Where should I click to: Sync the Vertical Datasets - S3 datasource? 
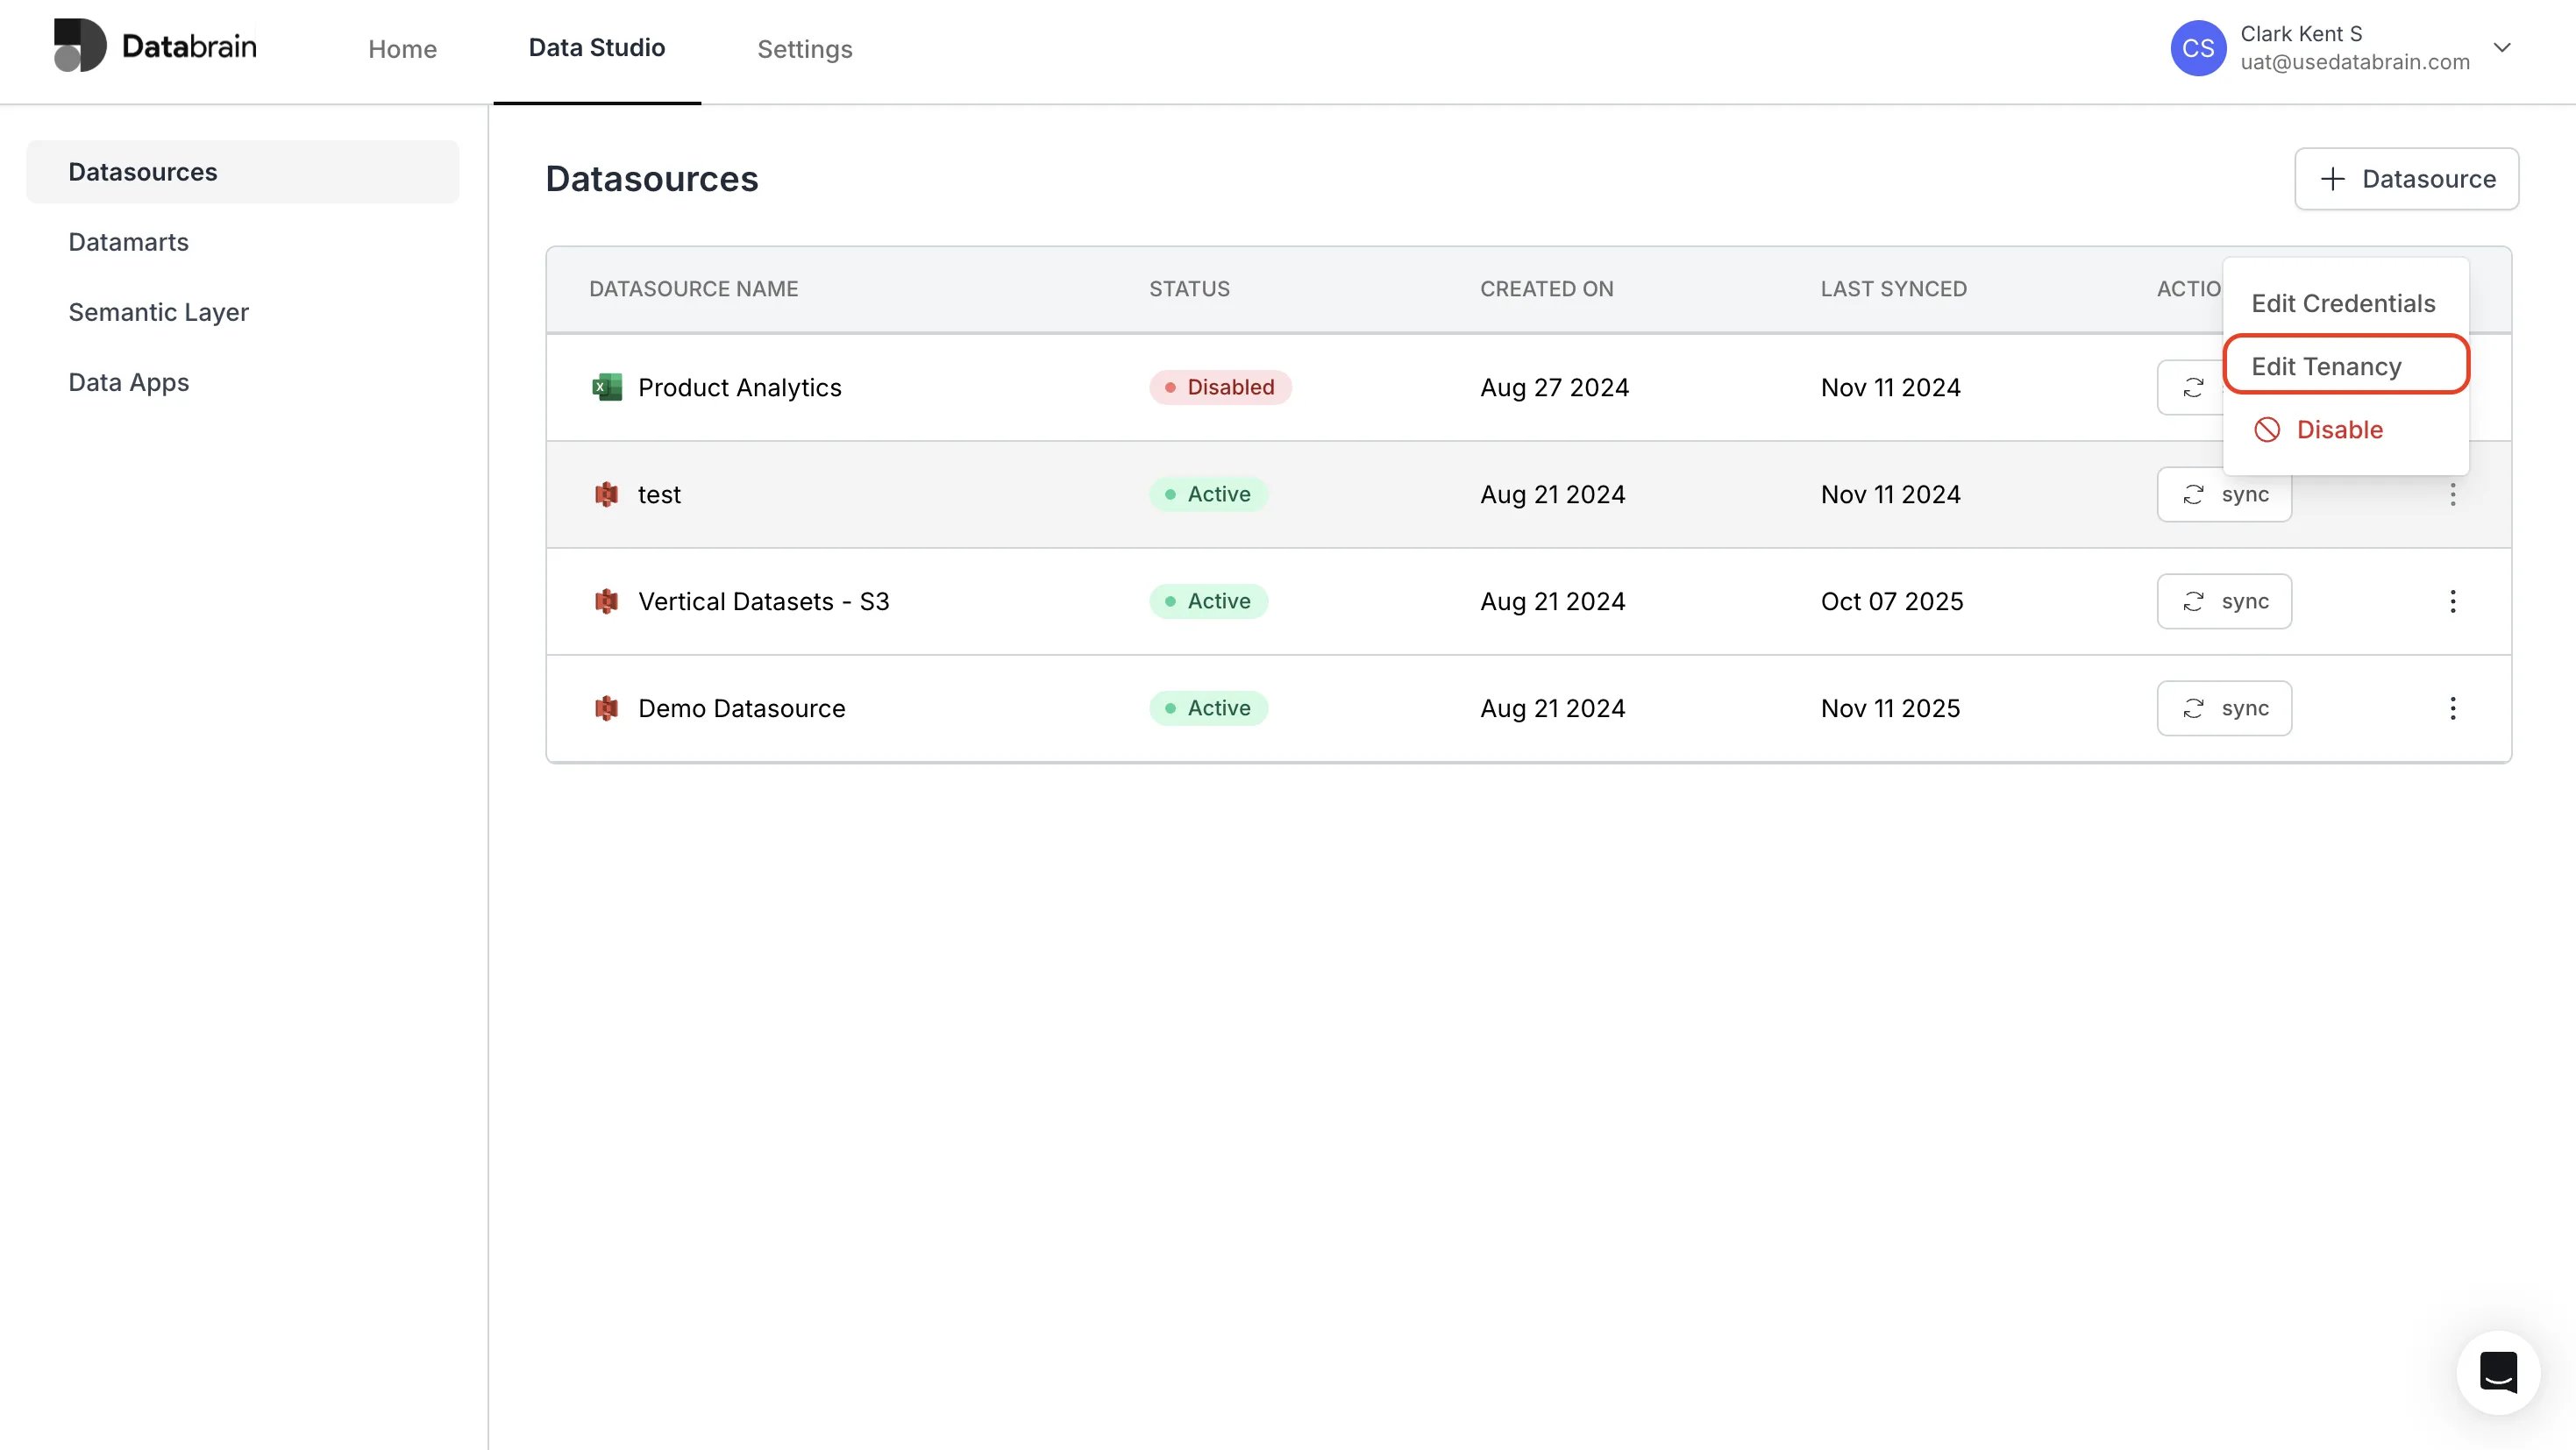[2224, 601]
